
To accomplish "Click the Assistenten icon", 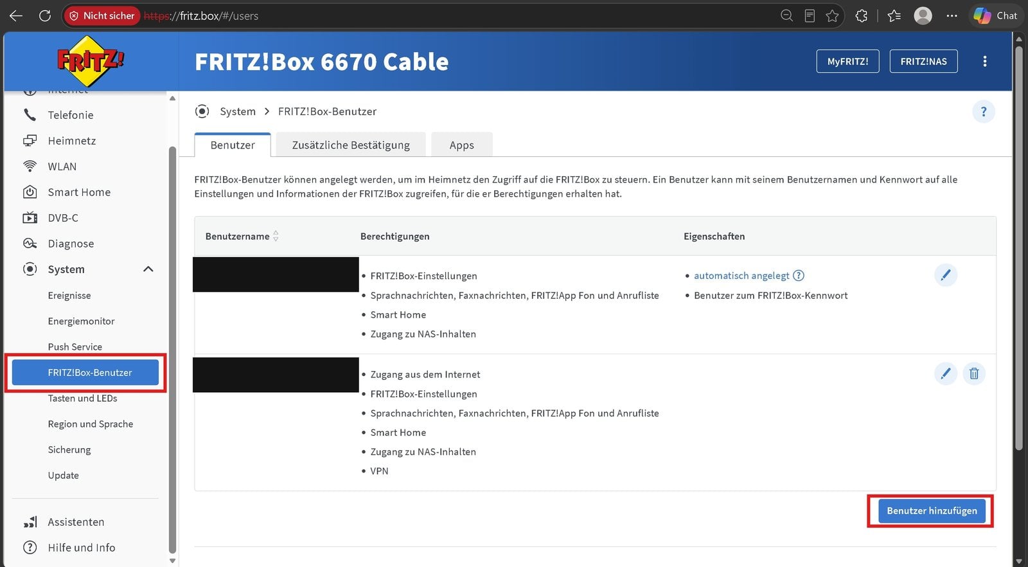I will (30, 522).
